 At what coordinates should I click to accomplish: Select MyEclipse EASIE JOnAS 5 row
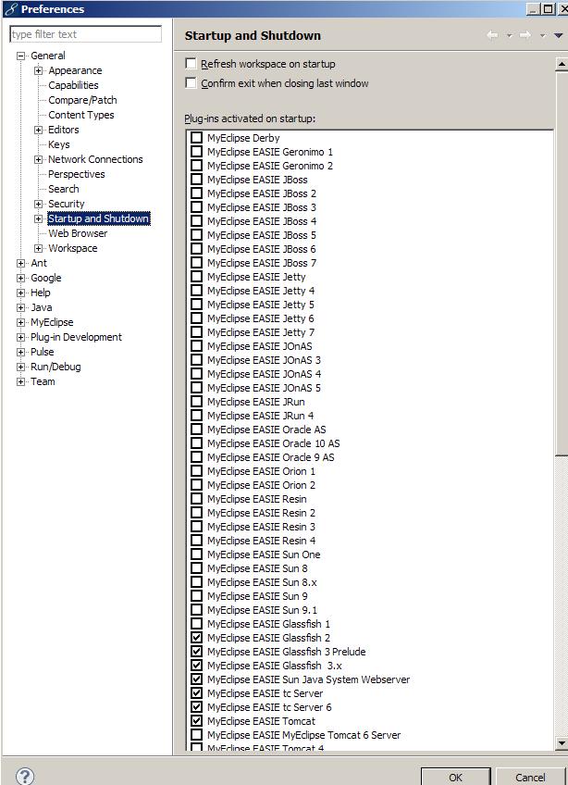(x=264, y=388)
